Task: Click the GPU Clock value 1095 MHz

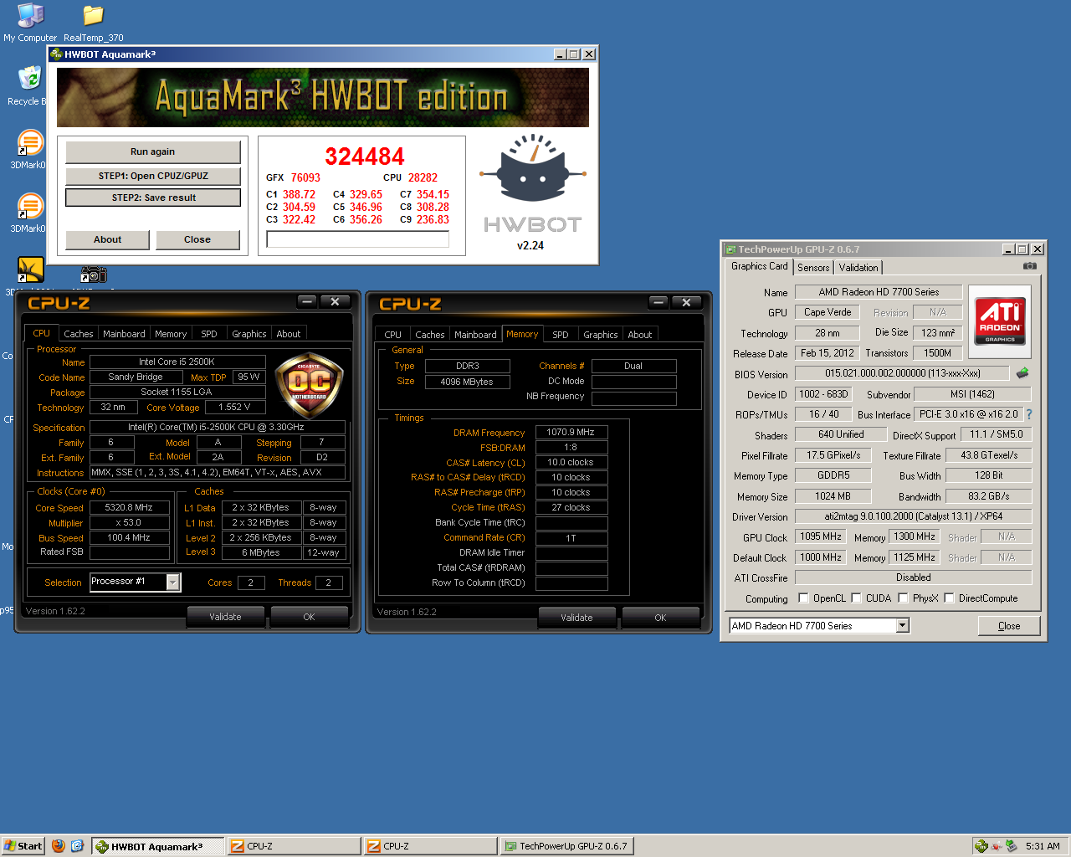Action: (x=821, y=536)
